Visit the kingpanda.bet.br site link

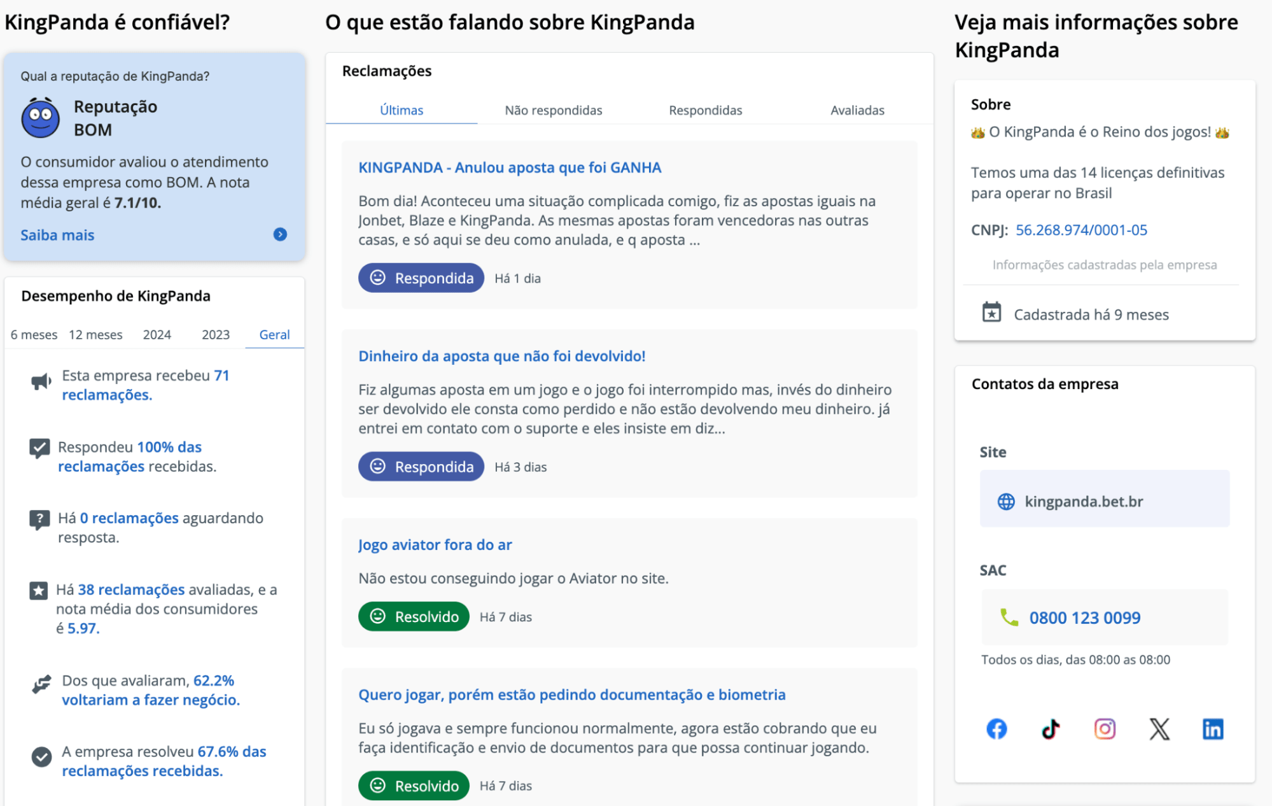(1084, 502)
